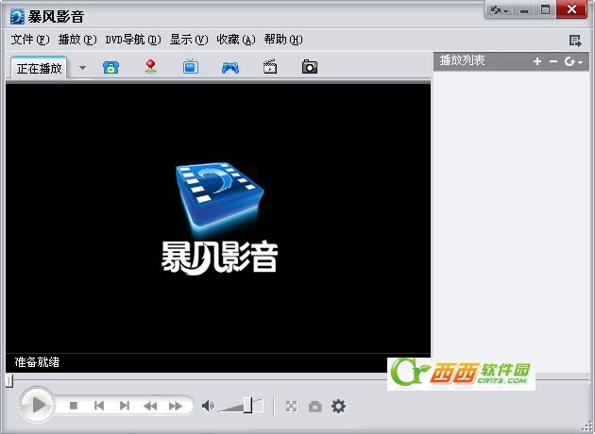Click the window resize grip corner
This screenshot has width=595, height=434.
(x=587, y=426)
